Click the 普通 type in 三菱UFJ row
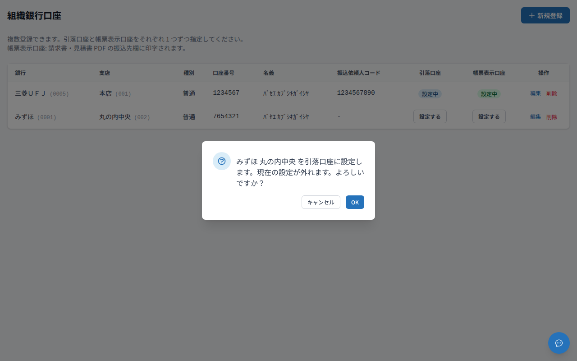This screenshot has width=577, height=361. coord(189,93)
